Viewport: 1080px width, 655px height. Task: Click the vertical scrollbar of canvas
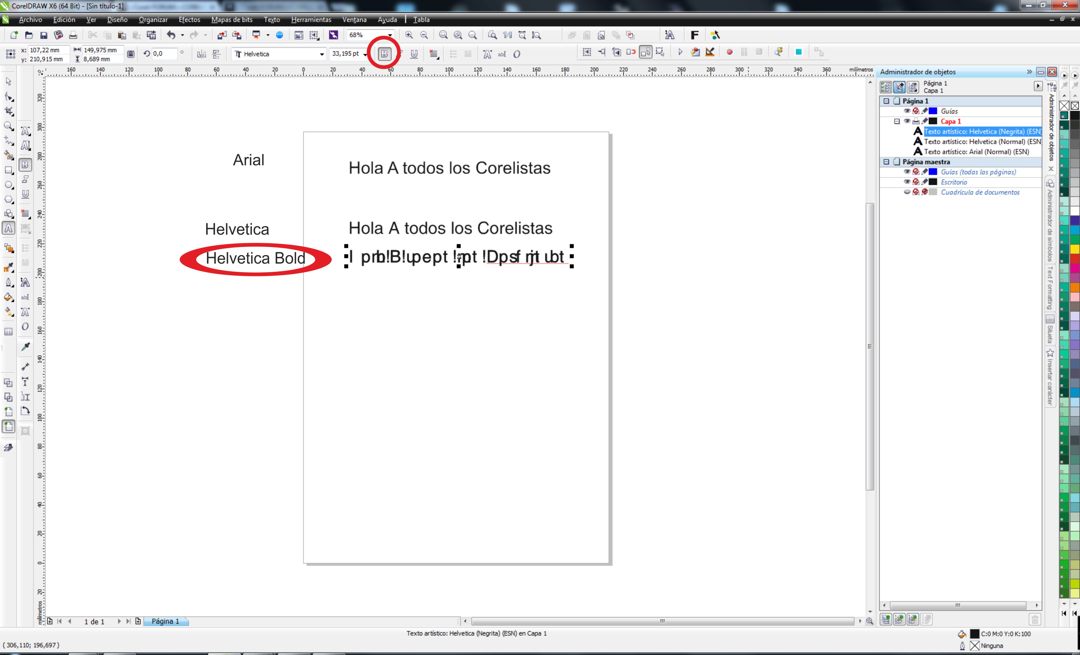(870, 346)
